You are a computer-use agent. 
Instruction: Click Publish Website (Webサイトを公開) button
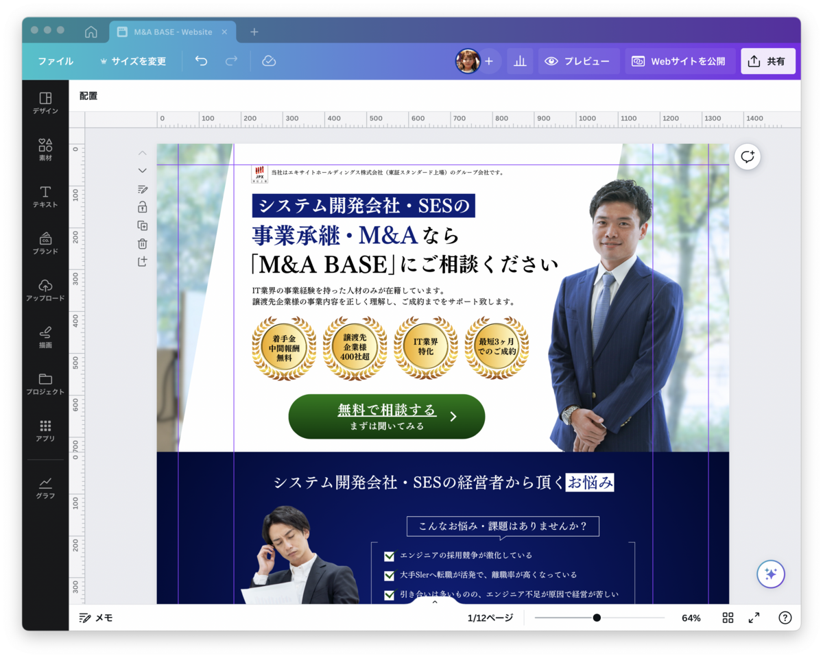click(x=680, y=61)
